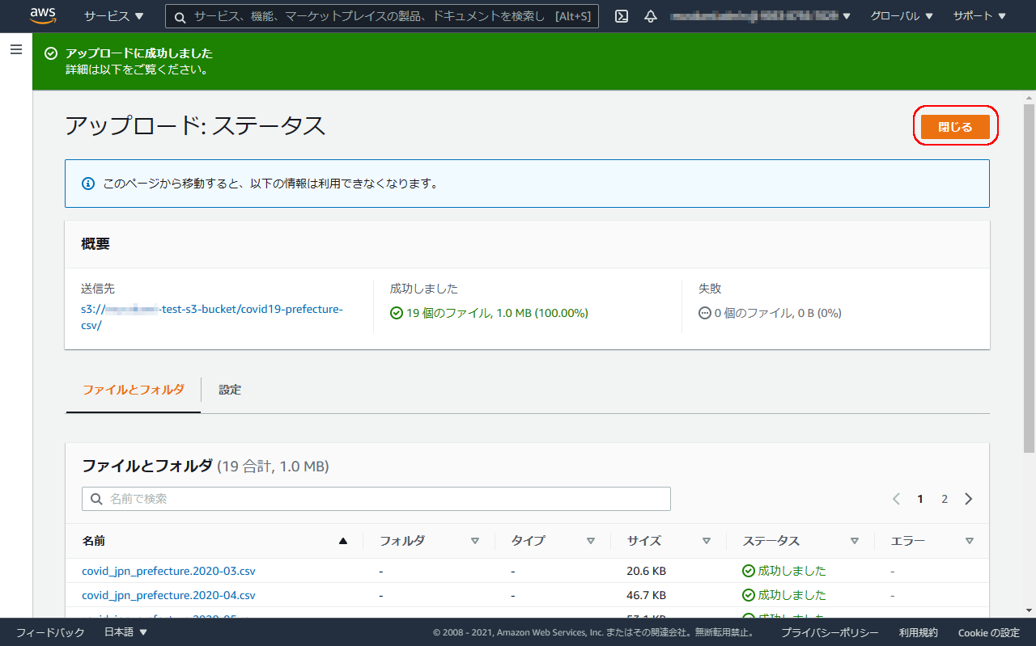Change language via the 日本語 dropdown
Screen dimensions: 1036x646
click(125, 632)
